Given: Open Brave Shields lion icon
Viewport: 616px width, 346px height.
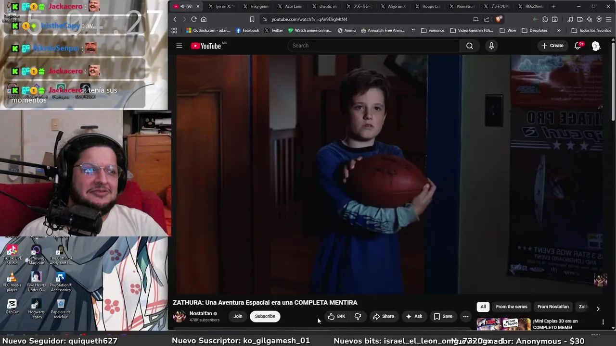Looking at the screenshot, I should coord(499,19).
